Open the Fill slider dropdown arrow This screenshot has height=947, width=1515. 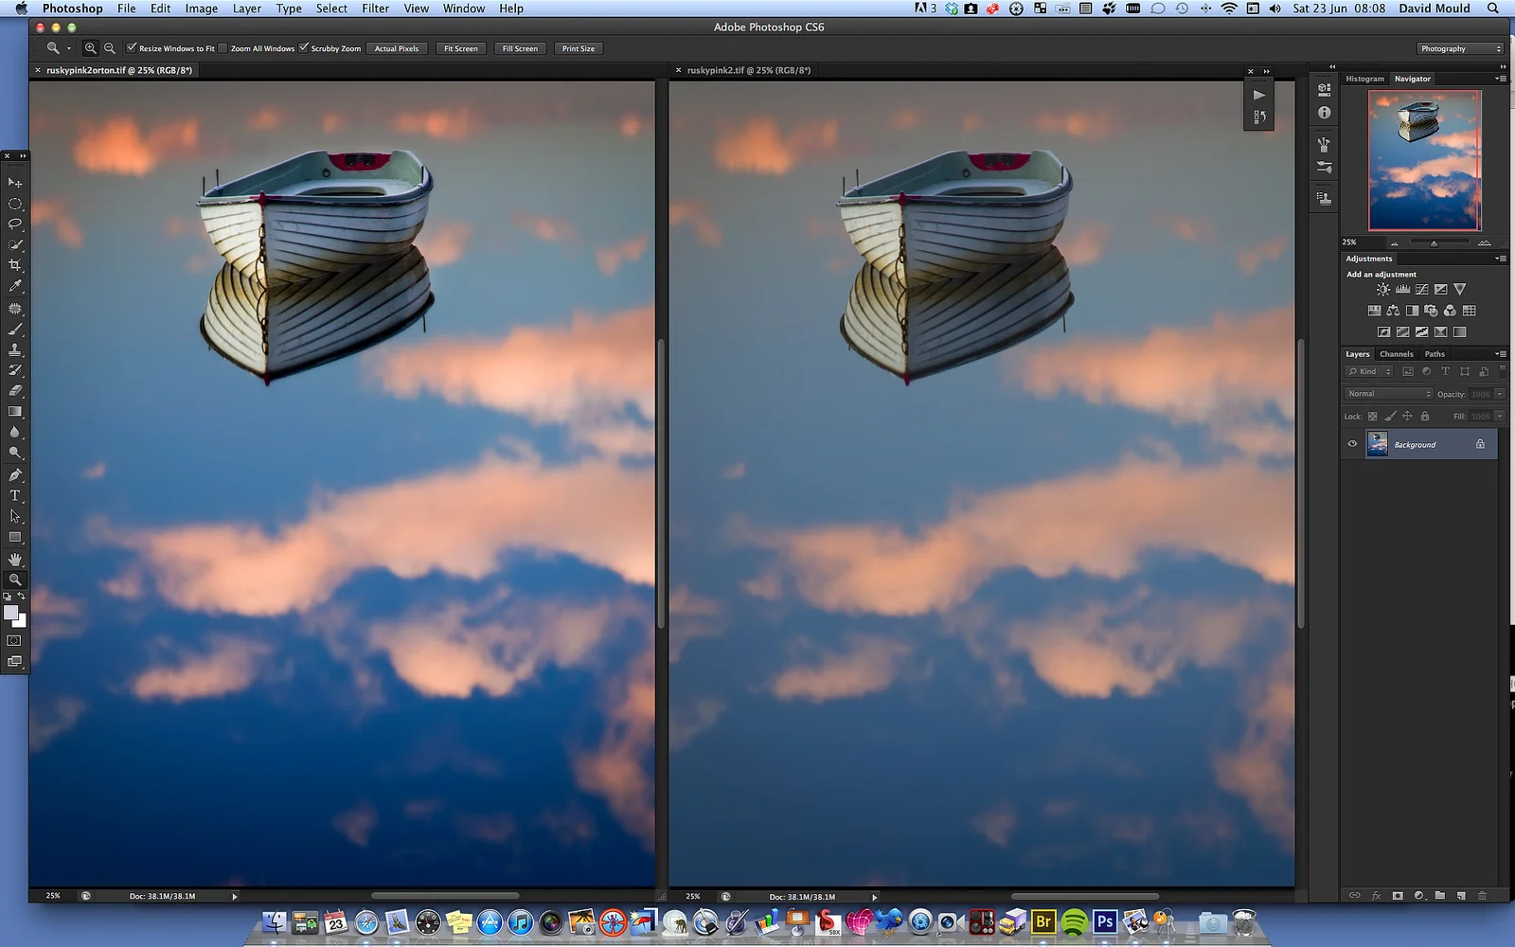[x=1500, y=416]
